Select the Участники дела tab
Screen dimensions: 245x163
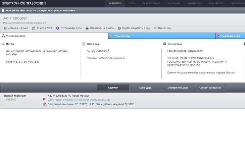(15, 36)
